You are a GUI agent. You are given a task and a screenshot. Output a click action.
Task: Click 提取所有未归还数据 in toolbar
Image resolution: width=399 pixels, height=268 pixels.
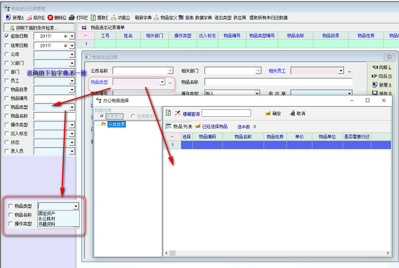[x=268, y=18]
